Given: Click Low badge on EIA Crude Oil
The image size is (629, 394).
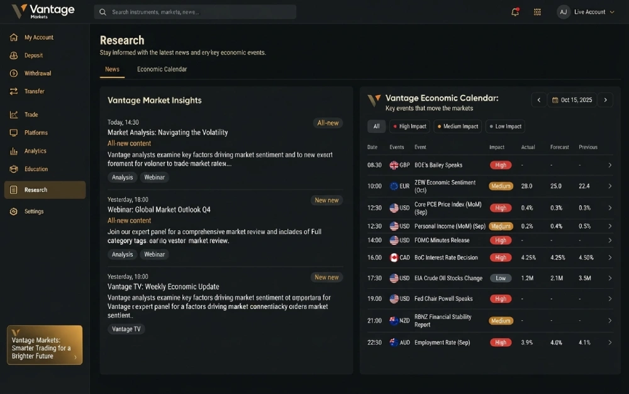Looking at the screenshot, I should pyautogui.click(x=501, y=278).
